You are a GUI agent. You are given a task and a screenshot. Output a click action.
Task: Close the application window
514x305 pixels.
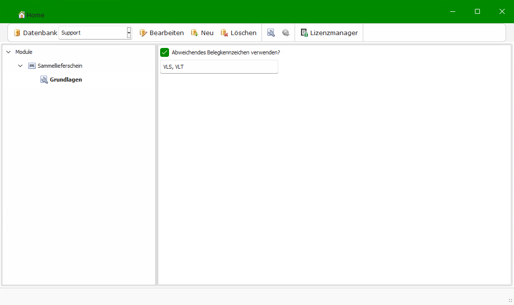coord(502,11)
